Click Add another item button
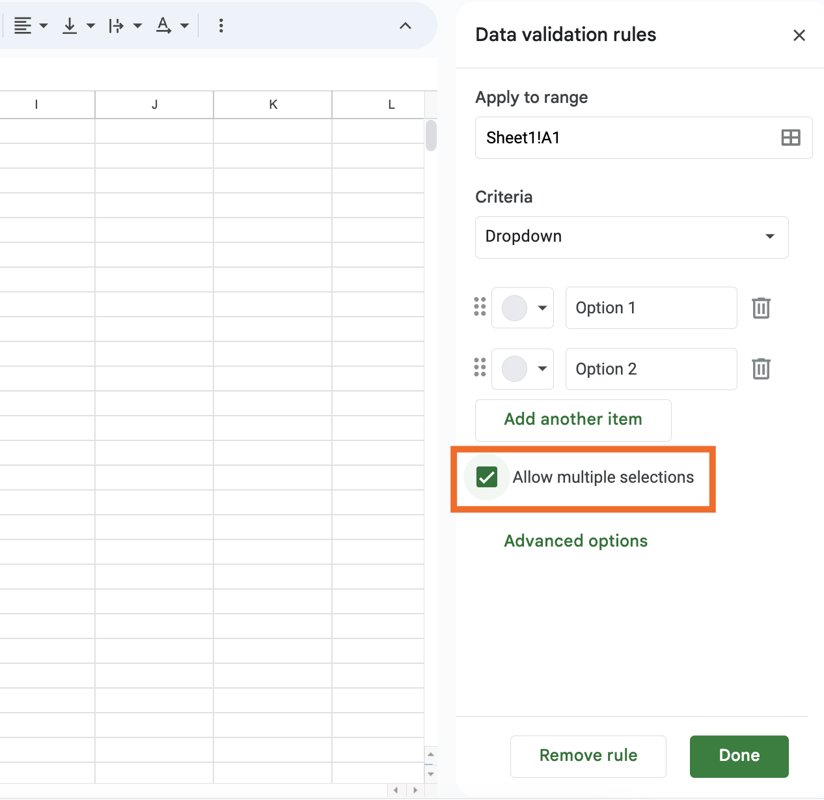824x800 pixels. [573, 420]
